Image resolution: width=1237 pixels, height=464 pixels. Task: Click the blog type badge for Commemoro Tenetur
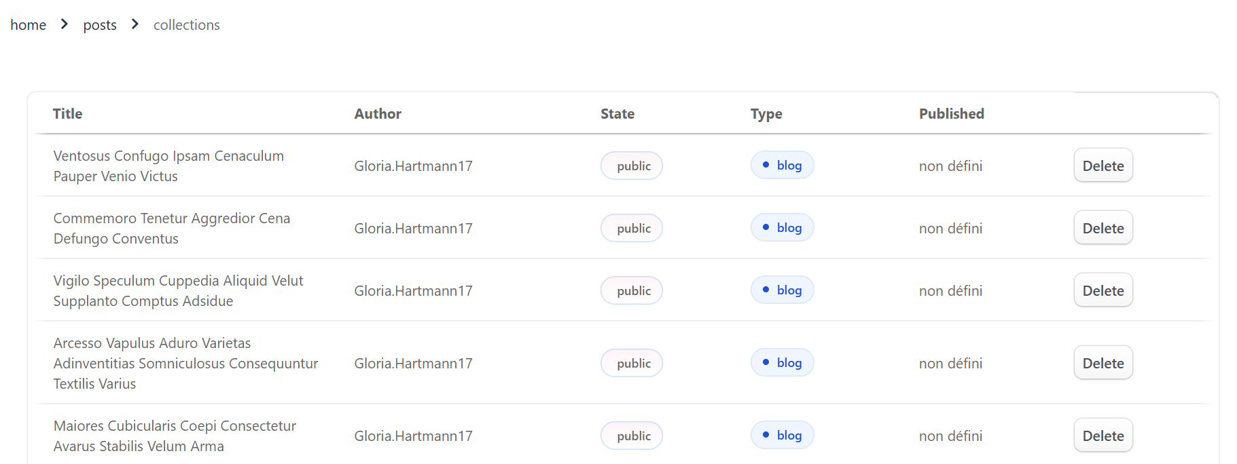[x=782, y=228]
